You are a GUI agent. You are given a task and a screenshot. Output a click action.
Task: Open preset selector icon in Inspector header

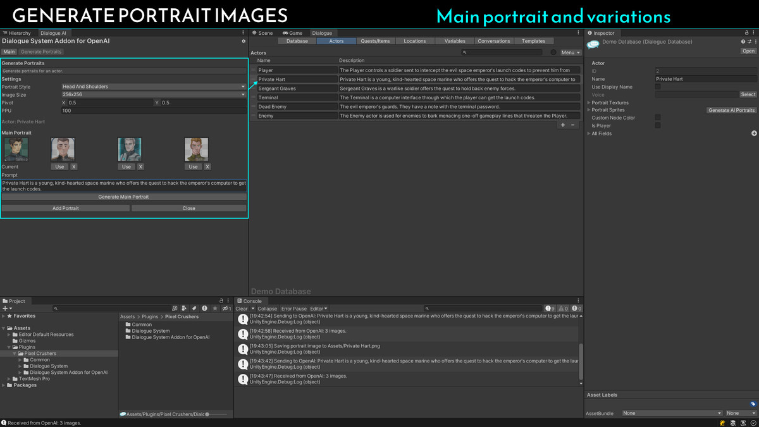749,42
